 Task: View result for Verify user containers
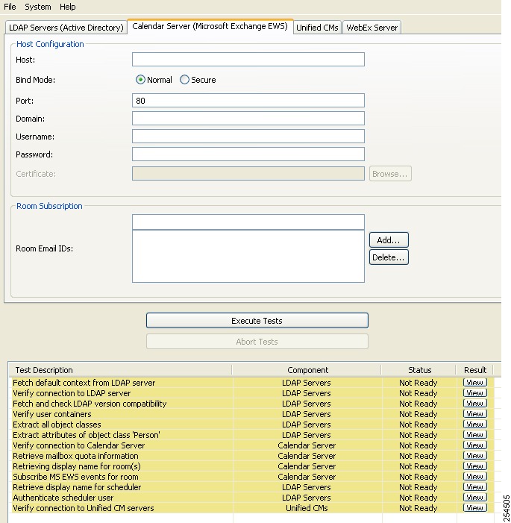pos(474,413)
